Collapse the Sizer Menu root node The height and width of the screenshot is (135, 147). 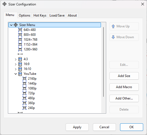(x=11, y=25)
